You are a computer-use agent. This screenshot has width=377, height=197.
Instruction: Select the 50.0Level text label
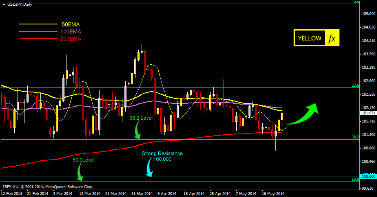(84, 160)
